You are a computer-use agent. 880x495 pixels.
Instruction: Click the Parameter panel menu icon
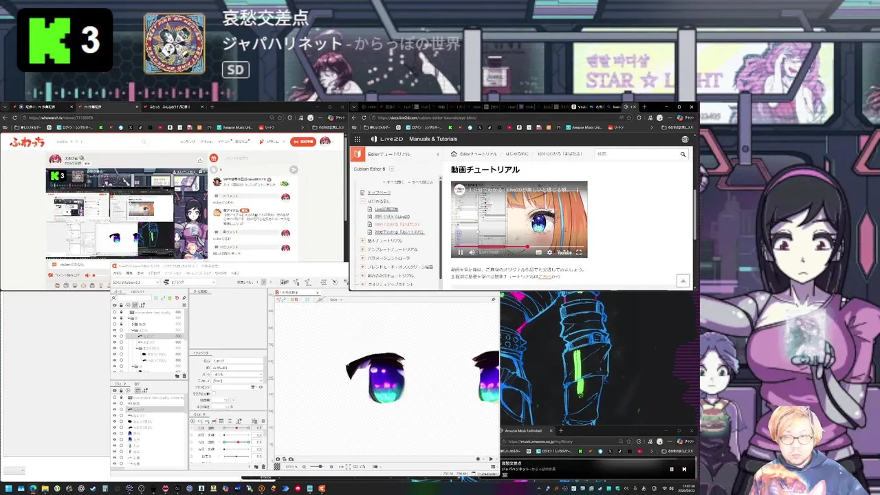tap(263, 421)
